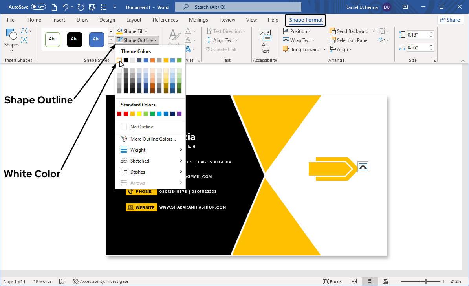Click the Undo arrow icon

66,7
